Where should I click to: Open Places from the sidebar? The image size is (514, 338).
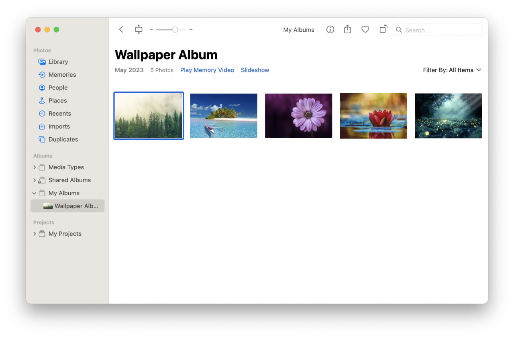pos(57,100)
